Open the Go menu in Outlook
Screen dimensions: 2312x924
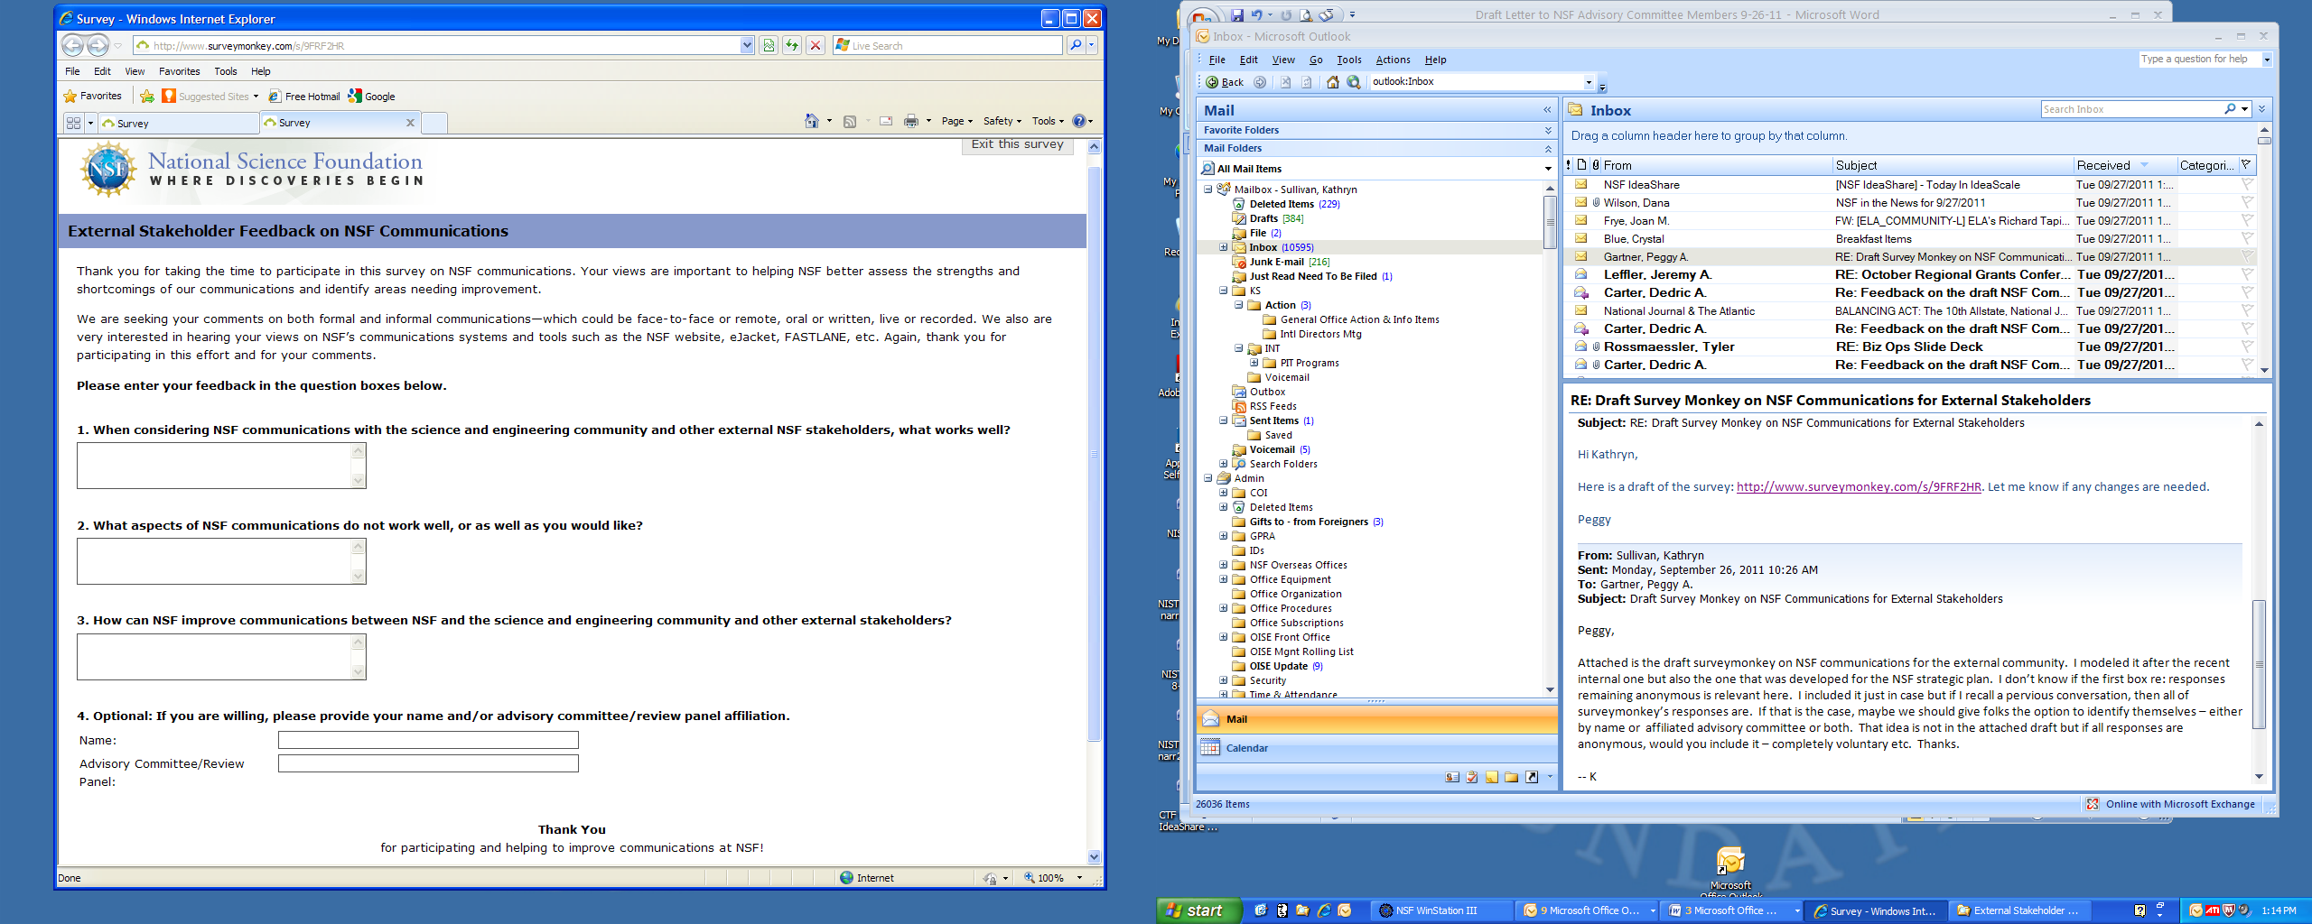tap(1316, 60)
